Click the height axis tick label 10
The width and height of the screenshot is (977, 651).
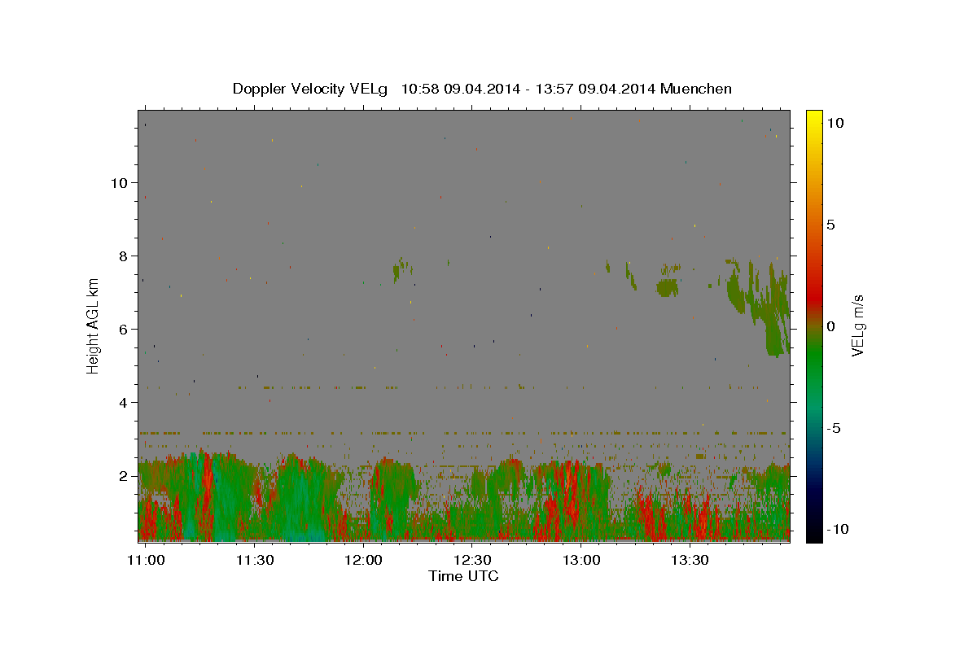[x=119, y=183]
